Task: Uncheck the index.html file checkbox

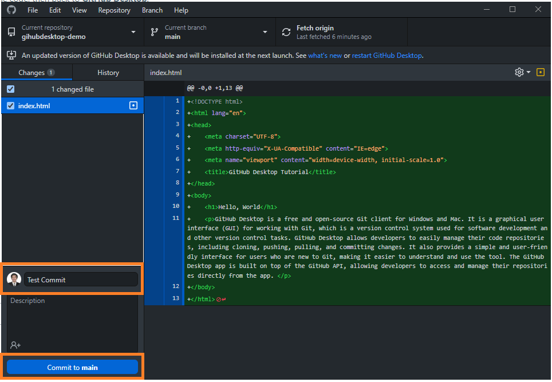Action: point(10,105)
